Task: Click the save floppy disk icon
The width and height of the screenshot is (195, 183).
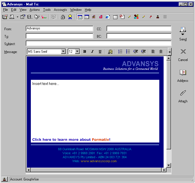Action: click(30, 17)
